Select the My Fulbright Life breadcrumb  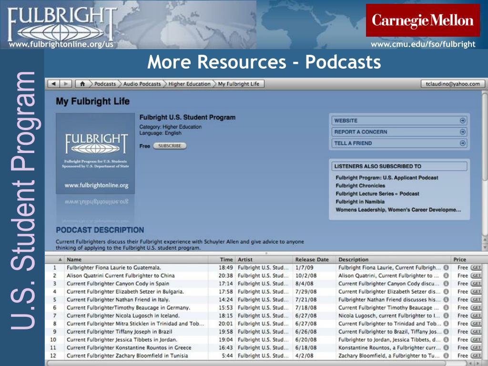click(239, 84)
